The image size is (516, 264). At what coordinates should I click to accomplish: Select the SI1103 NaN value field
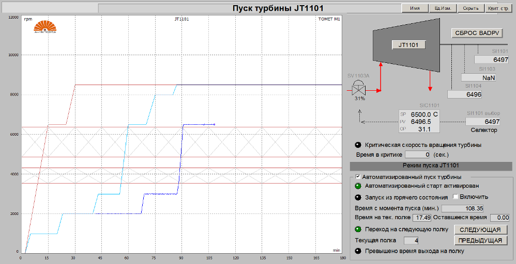click(478, 78)
